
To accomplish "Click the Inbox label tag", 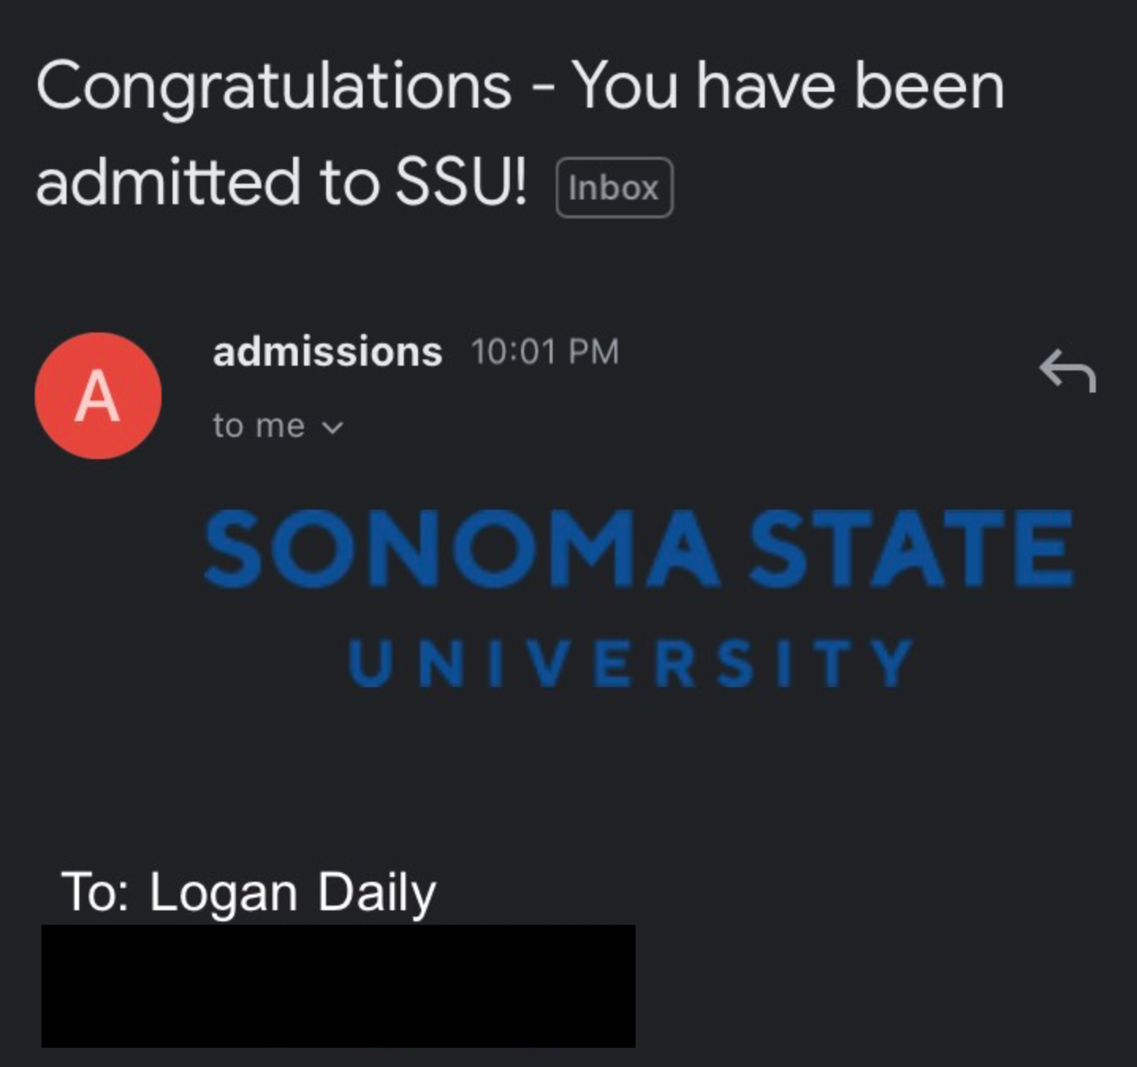I will (x=614, y=188).
